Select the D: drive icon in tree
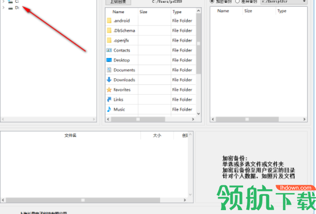Viewport: 316px width, 214px height. 10,8
